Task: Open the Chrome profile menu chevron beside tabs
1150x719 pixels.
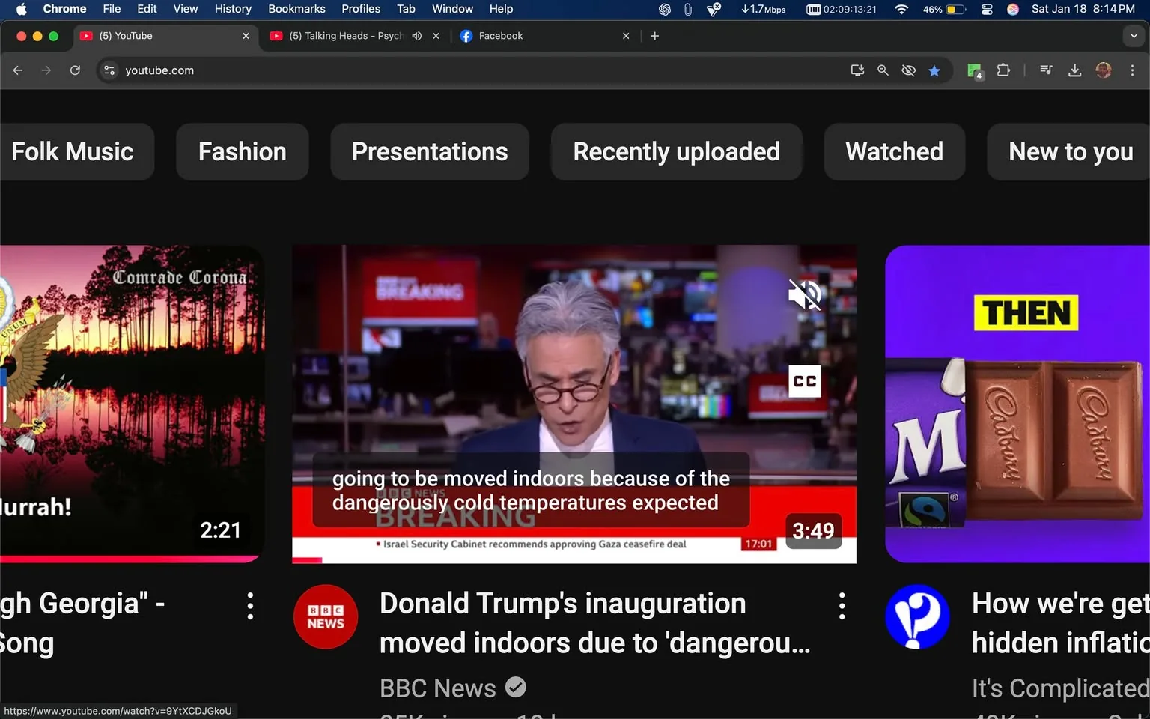Action: click(1133, 35)
